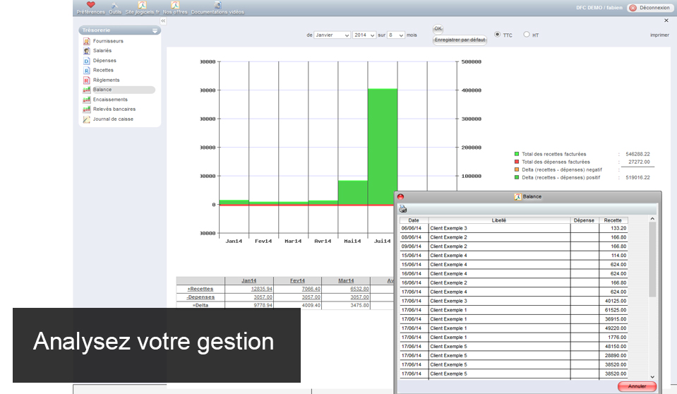This screenshot has height=394, width=677.
Task: Click the imprimer link
Action: click(x=659, y=35)
